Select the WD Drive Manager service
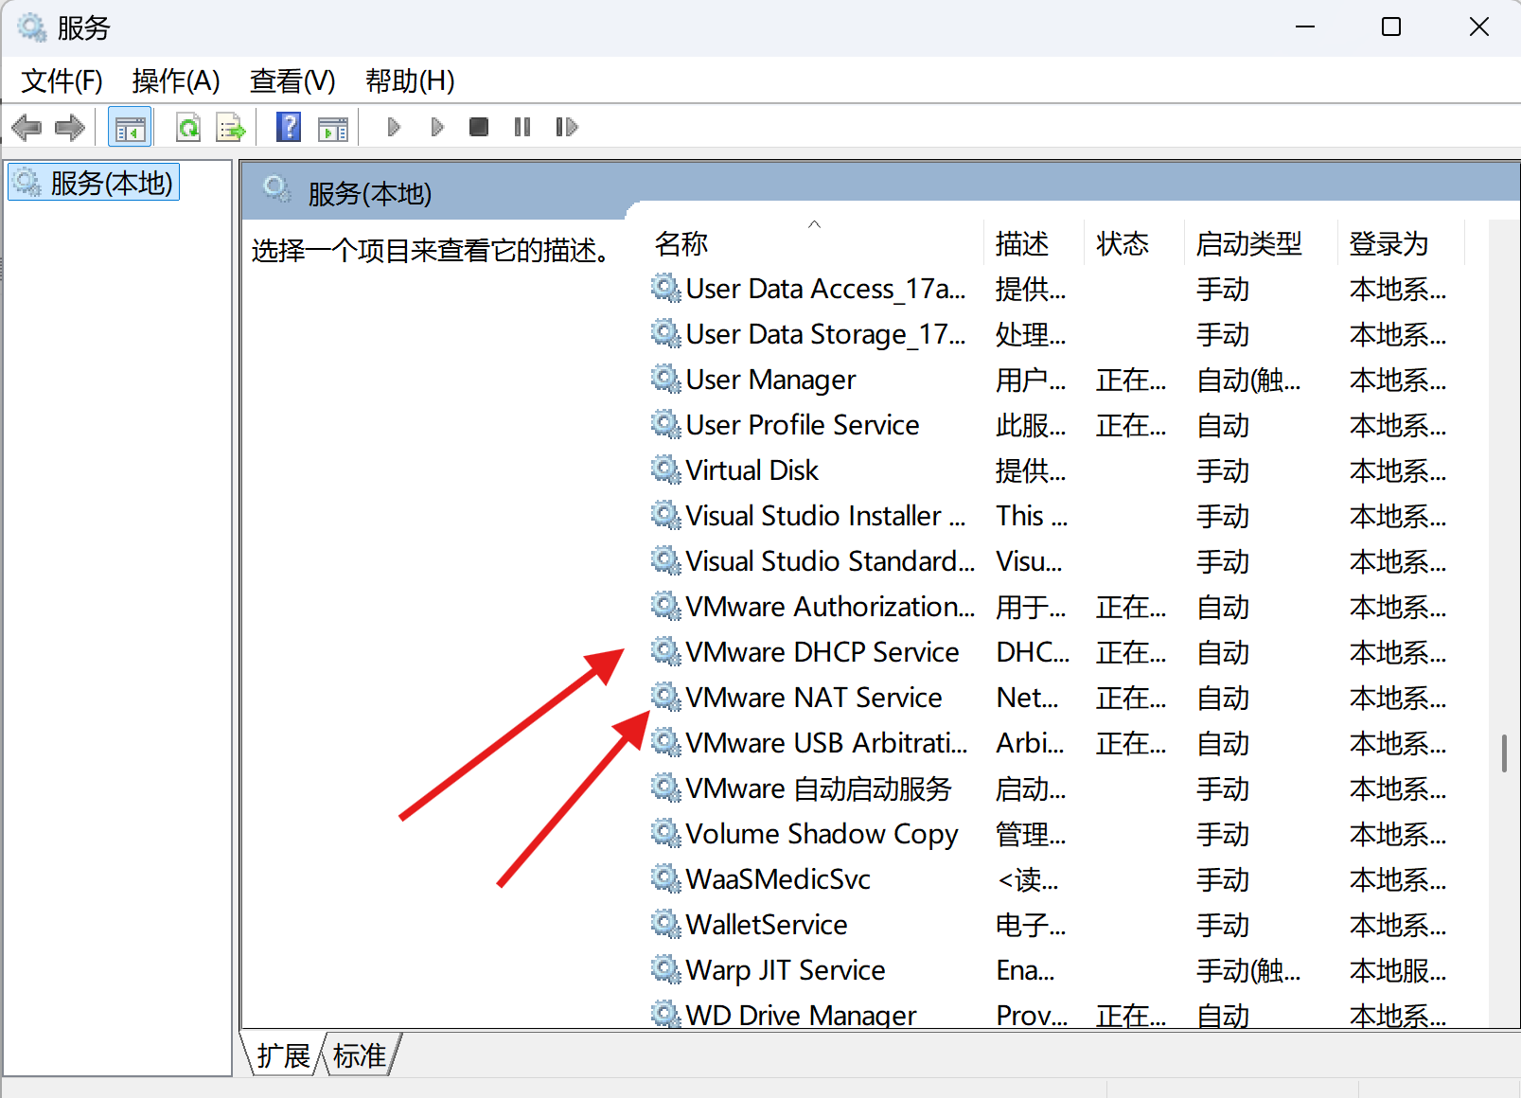 [1056, 1014]
